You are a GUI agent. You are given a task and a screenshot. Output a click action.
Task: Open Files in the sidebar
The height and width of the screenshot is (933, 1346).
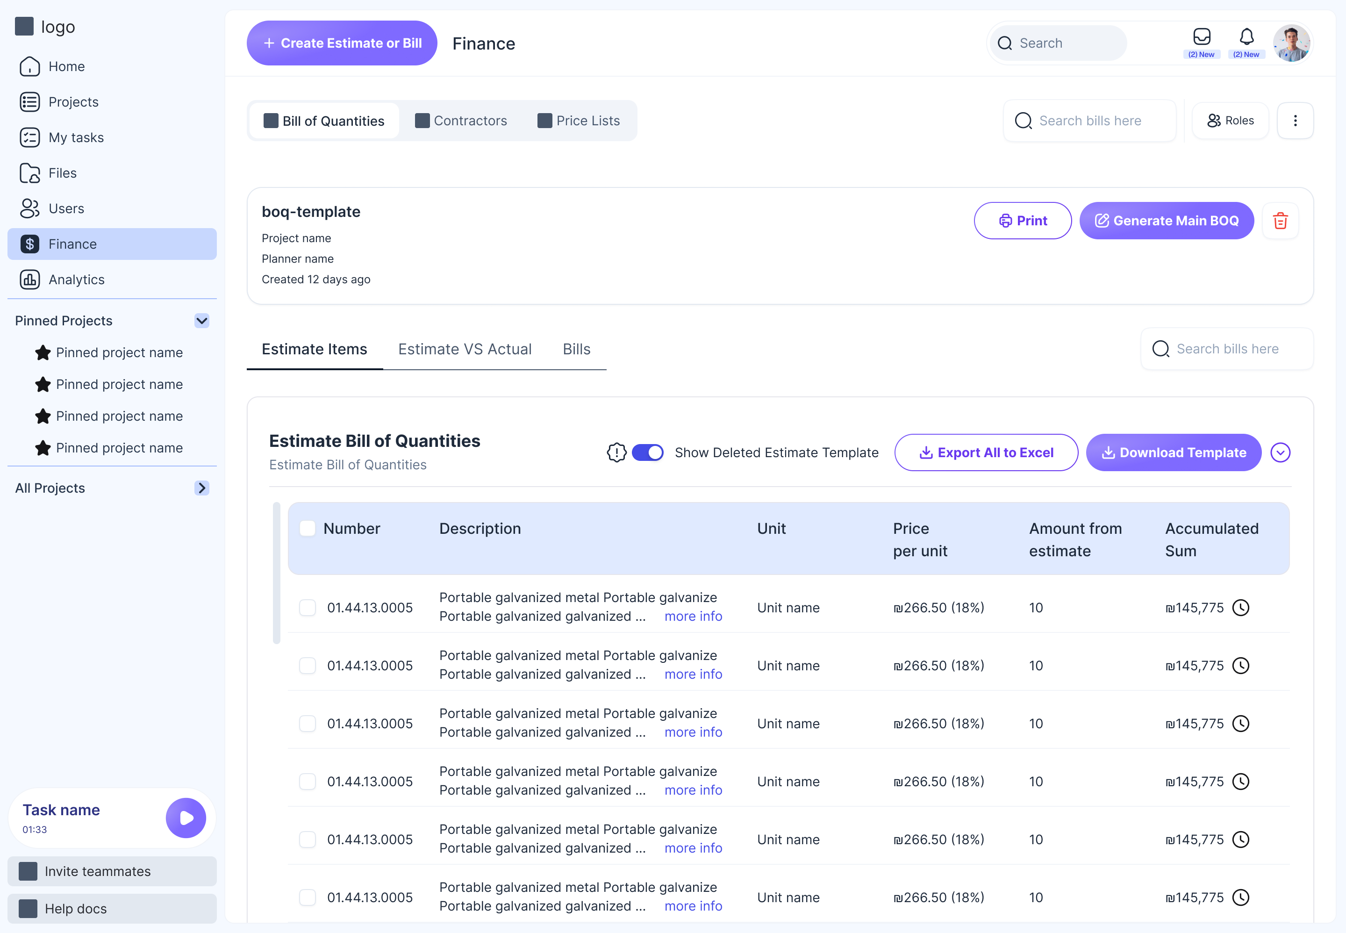[112, 173]
